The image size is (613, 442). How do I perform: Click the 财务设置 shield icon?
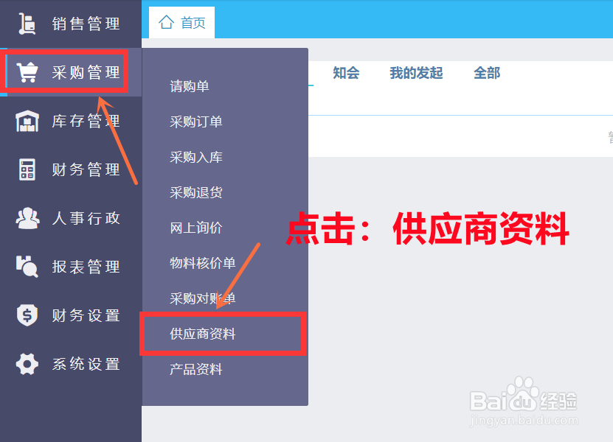click(x=24, y=315)
